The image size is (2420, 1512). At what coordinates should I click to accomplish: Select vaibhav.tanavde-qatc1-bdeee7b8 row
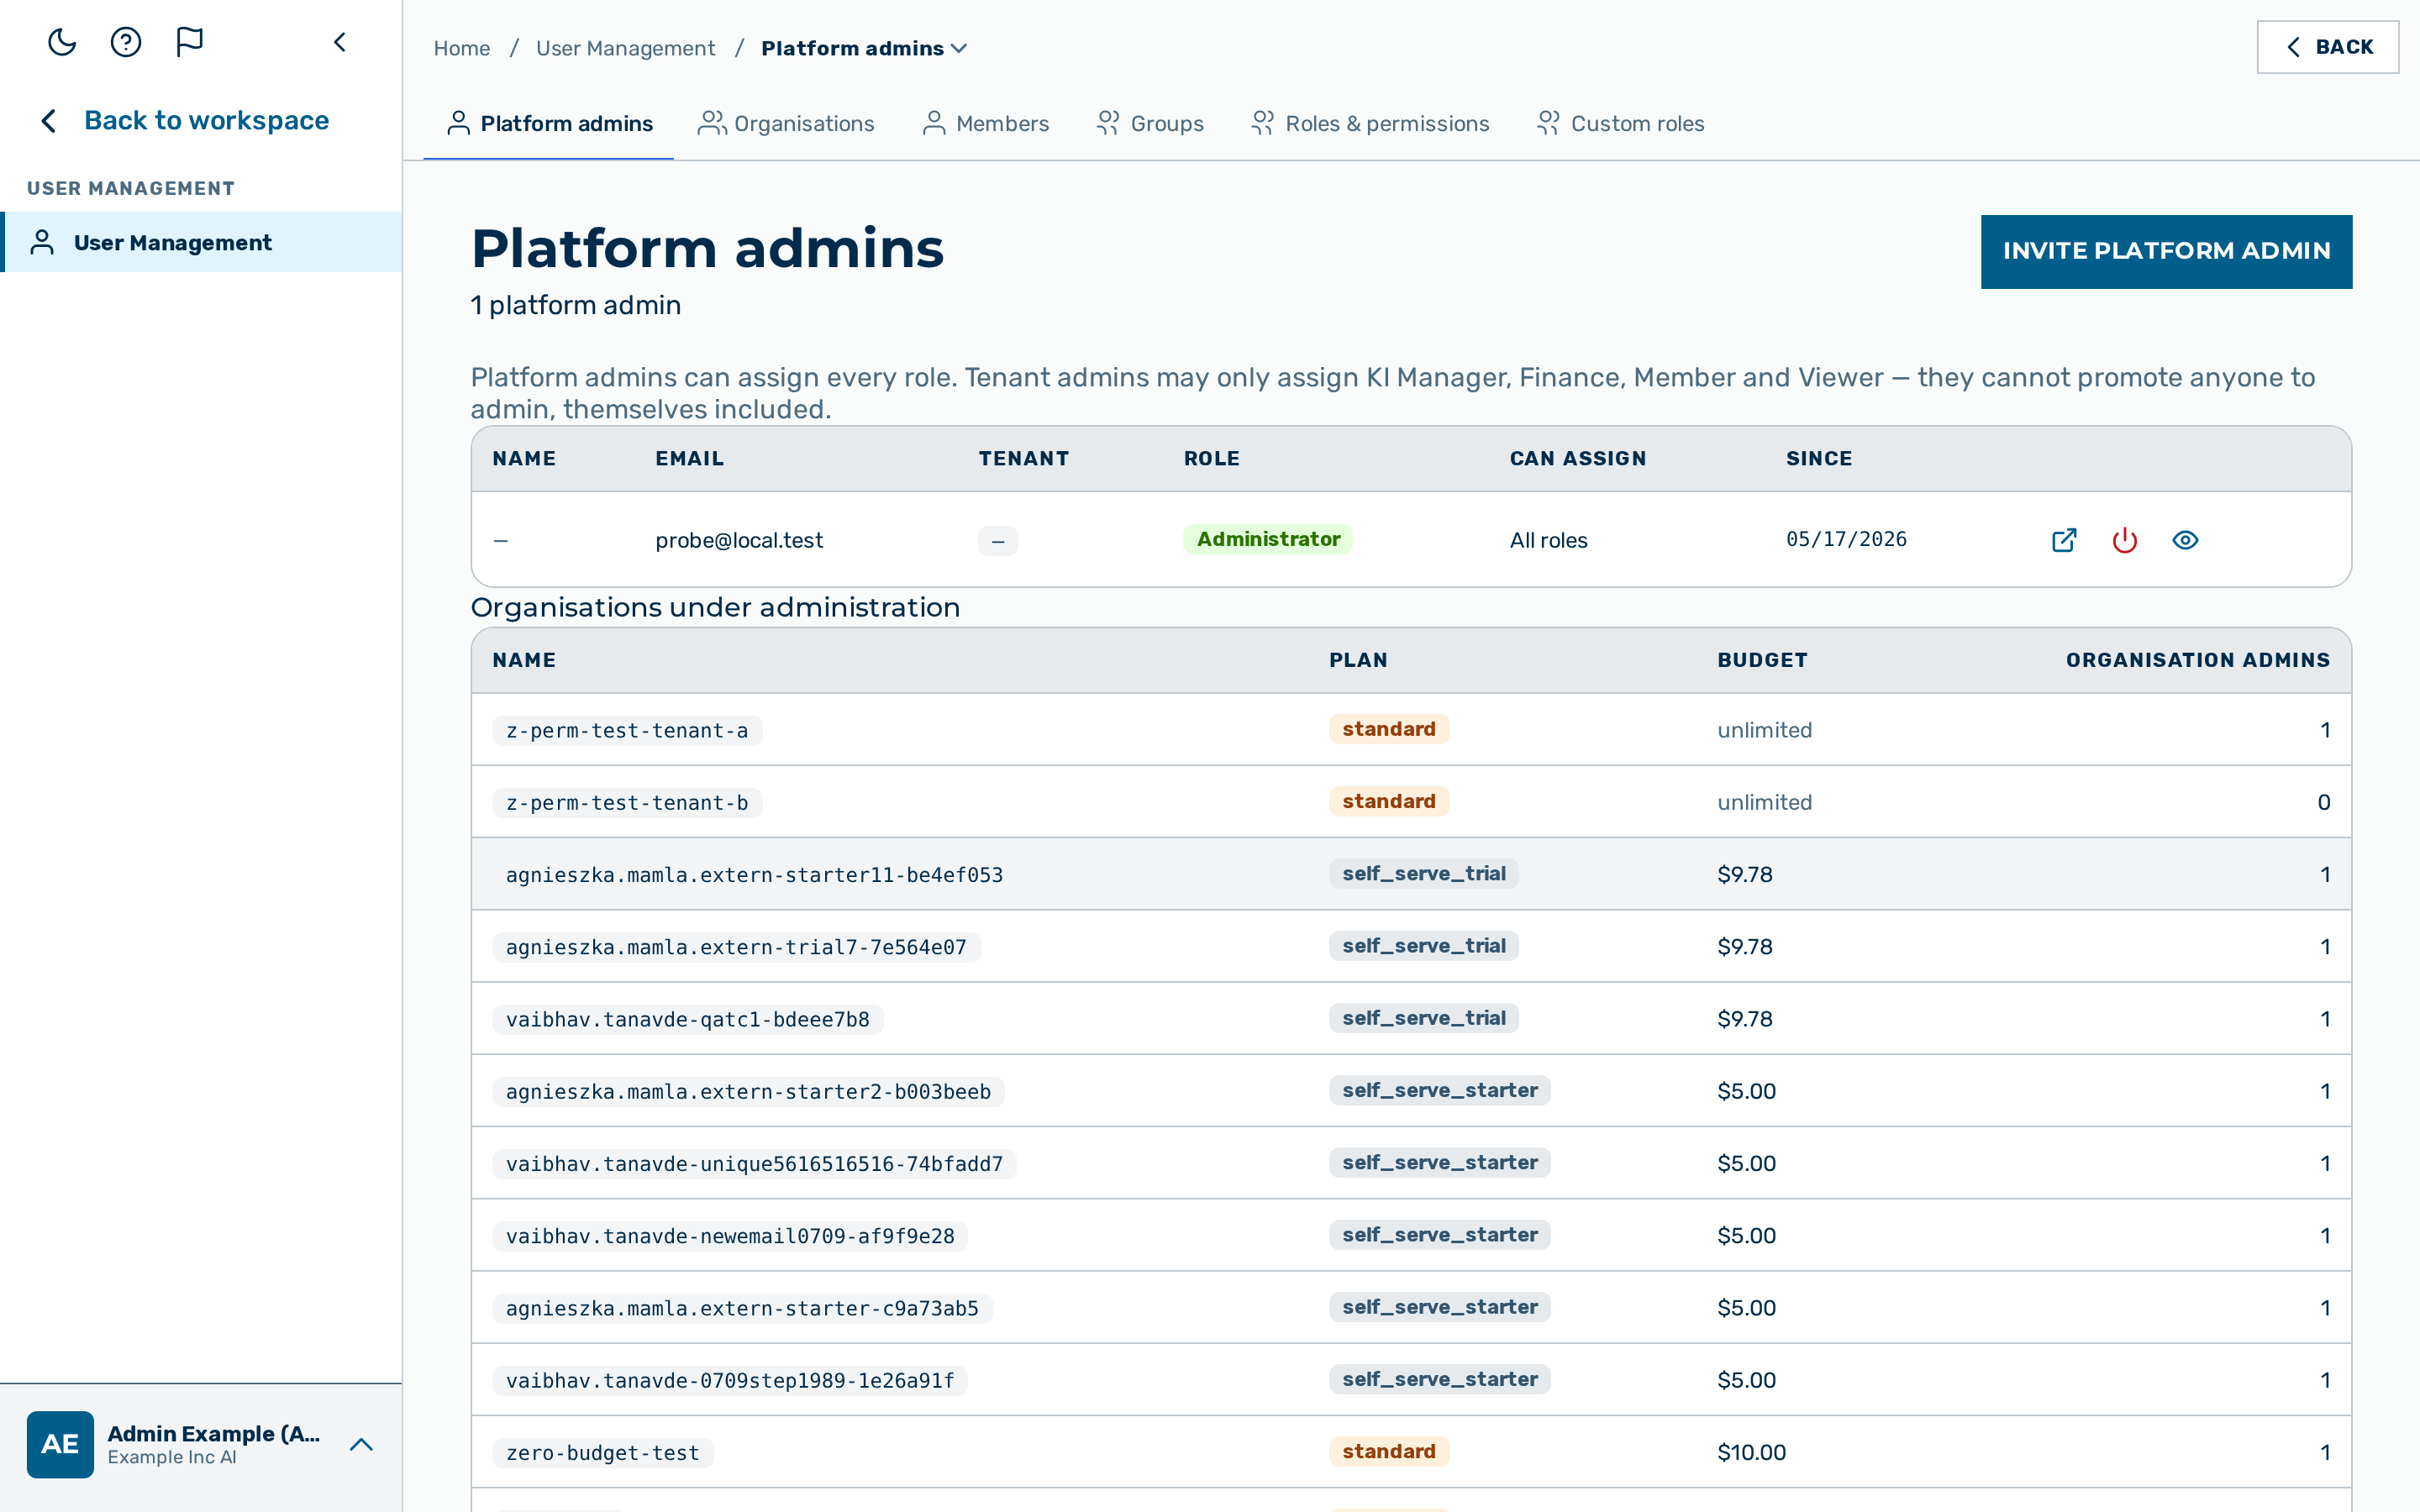click(1411, 1018)
